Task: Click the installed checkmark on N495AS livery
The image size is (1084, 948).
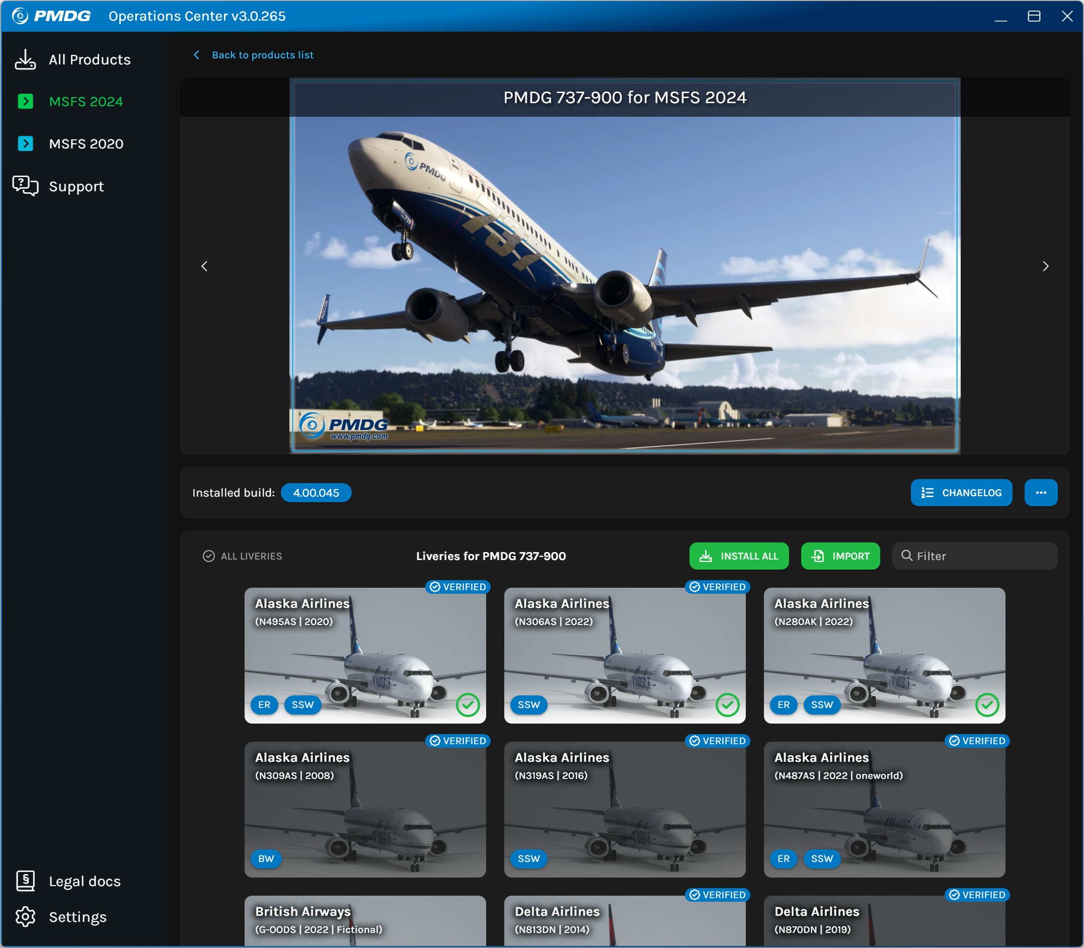Action: click(x=468, y=704)
